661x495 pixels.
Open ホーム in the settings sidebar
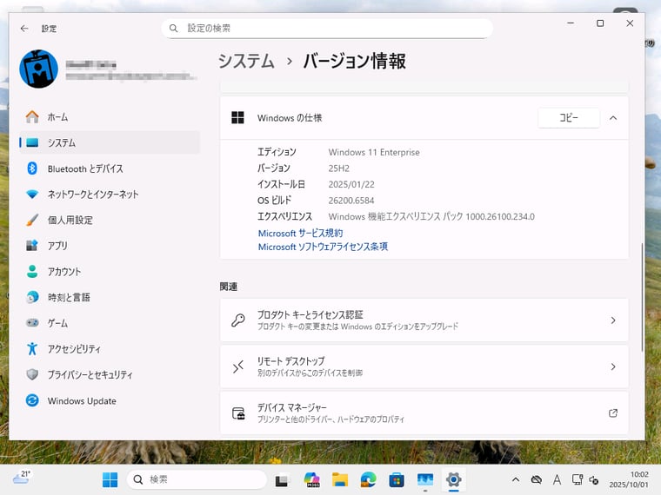[x=57, y=117]
